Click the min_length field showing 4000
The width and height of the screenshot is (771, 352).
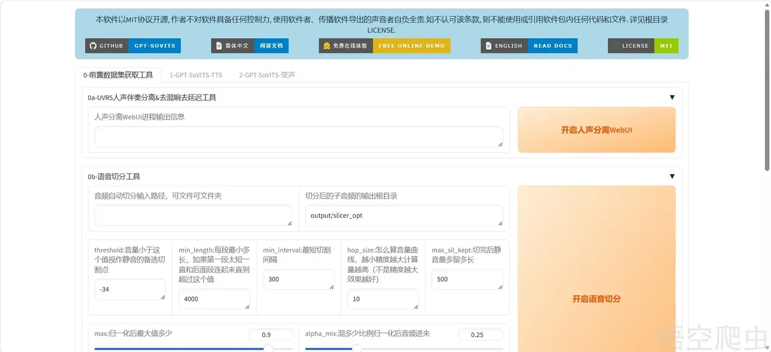click(214, 299)
